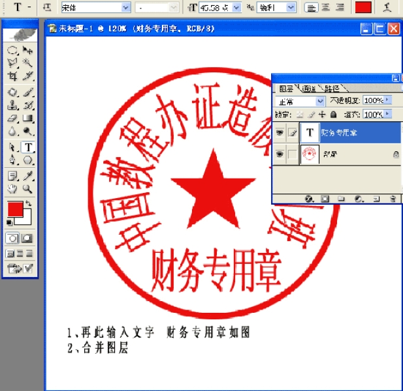403x391 pixels.
Task: Open the tool preset picker T arrow
Action: [x=29, y=7]
